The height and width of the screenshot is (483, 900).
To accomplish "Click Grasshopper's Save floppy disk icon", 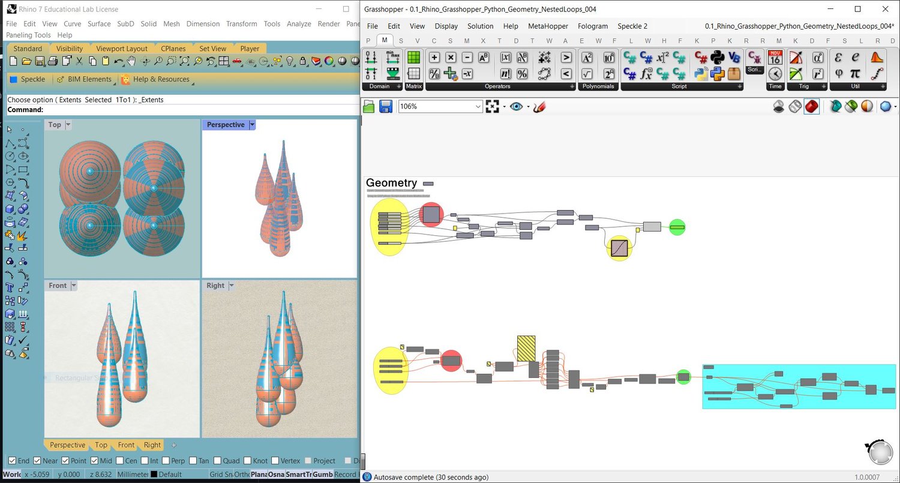I will click(x=386, y=106).
